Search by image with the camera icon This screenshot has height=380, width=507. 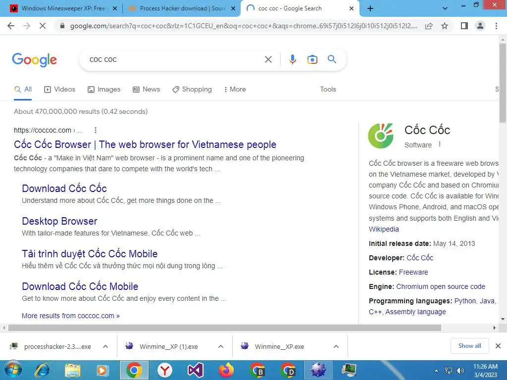[x=312, y=59]
